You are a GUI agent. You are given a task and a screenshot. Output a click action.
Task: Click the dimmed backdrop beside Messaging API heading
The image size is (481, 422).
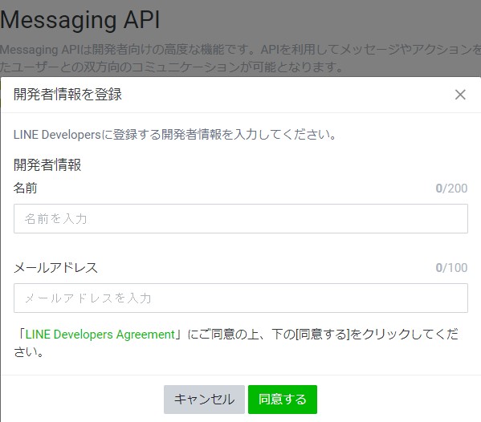pyautogui.click(x=319, y=20)
